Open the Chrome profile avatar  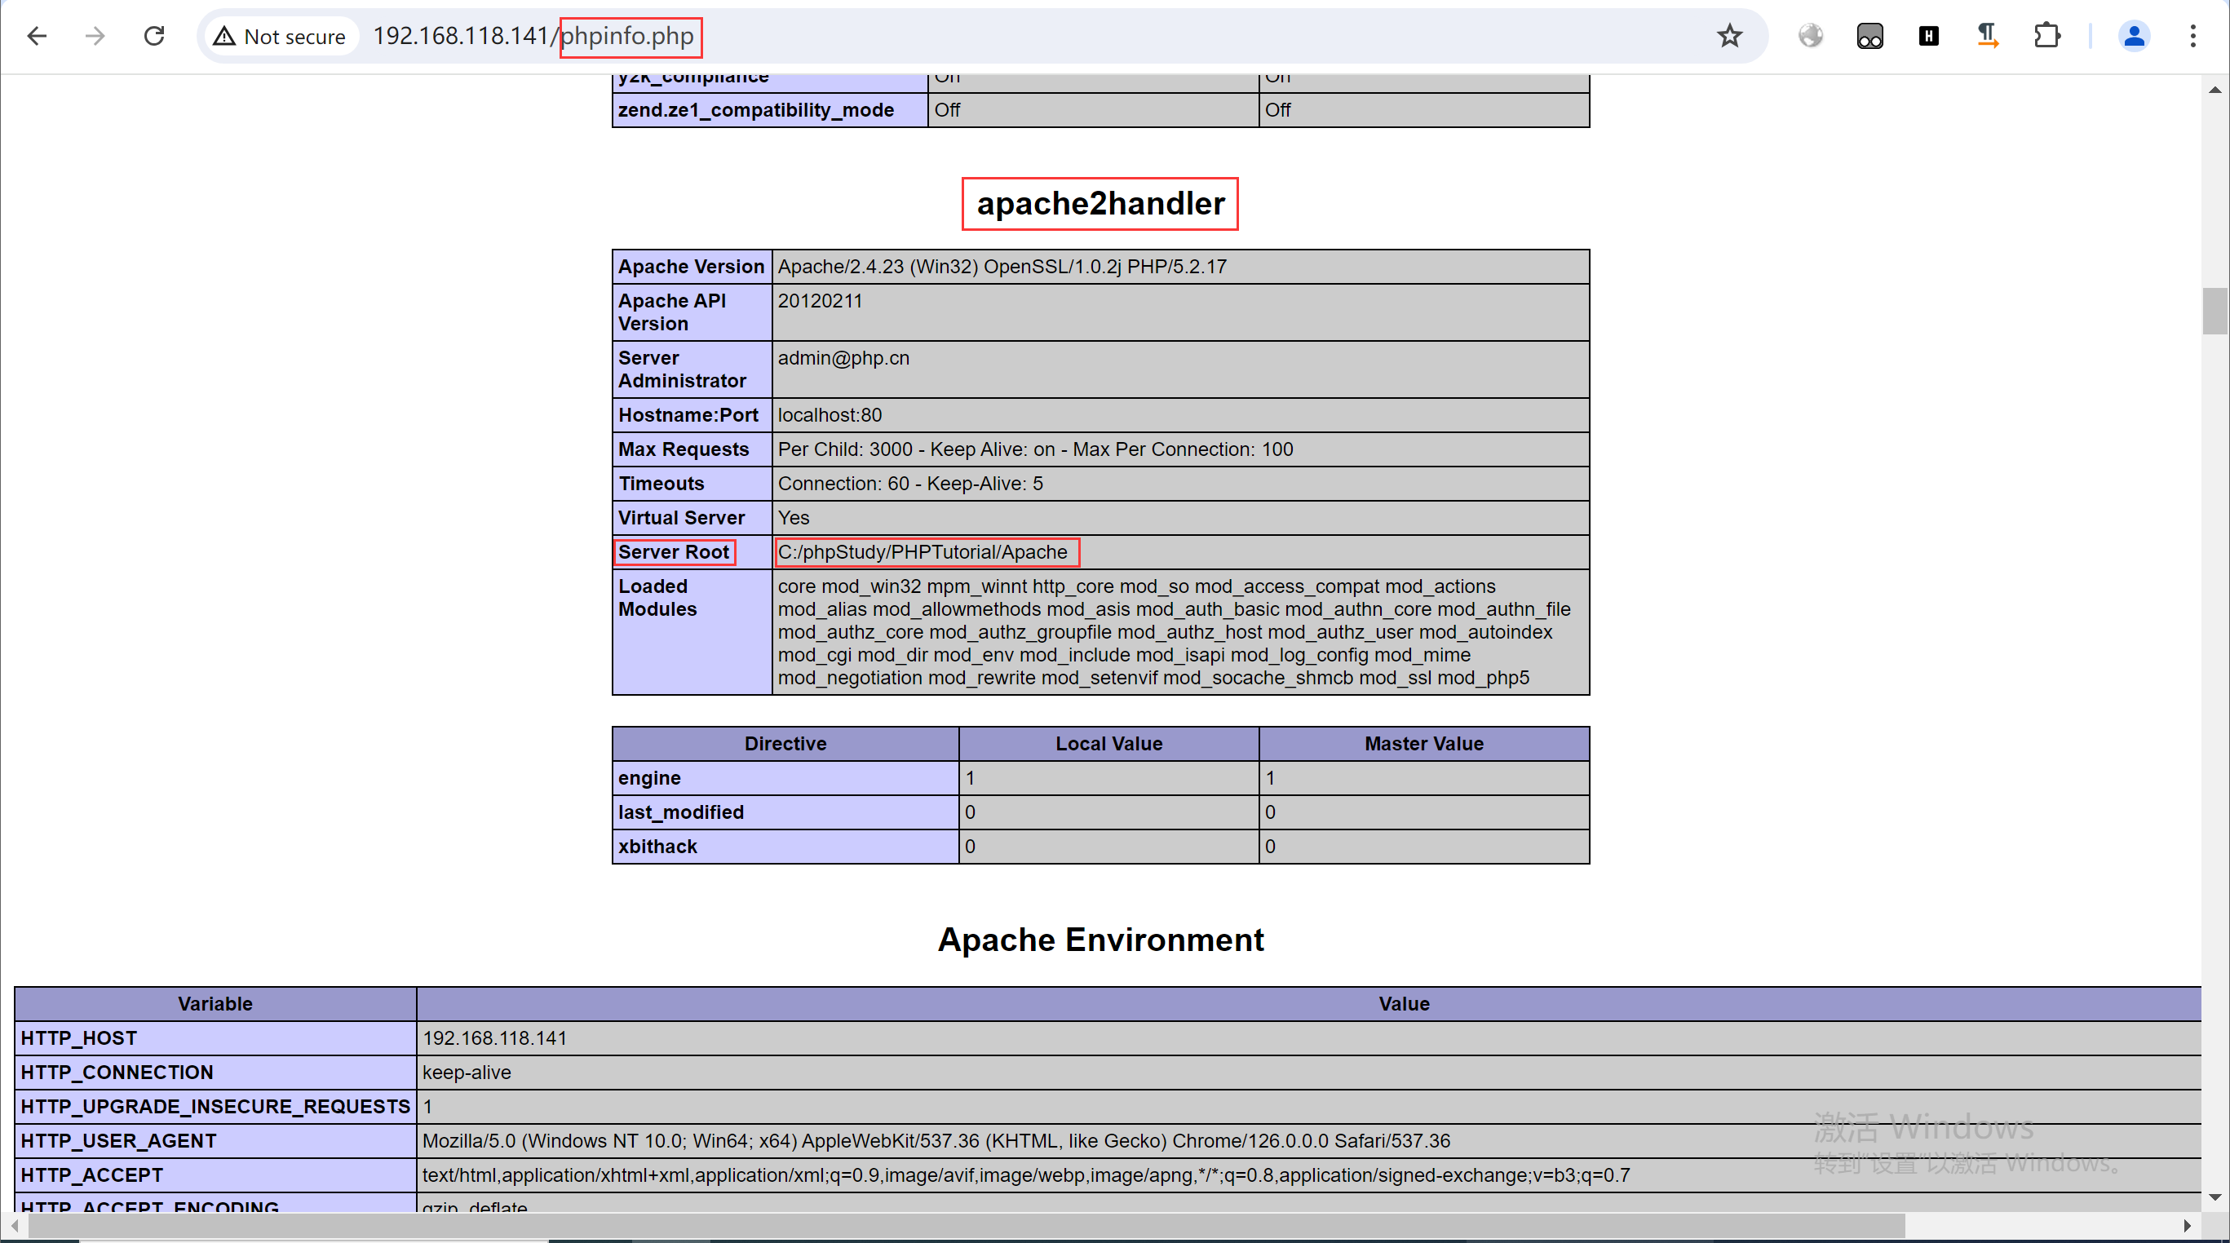(x=2134, y=36)
